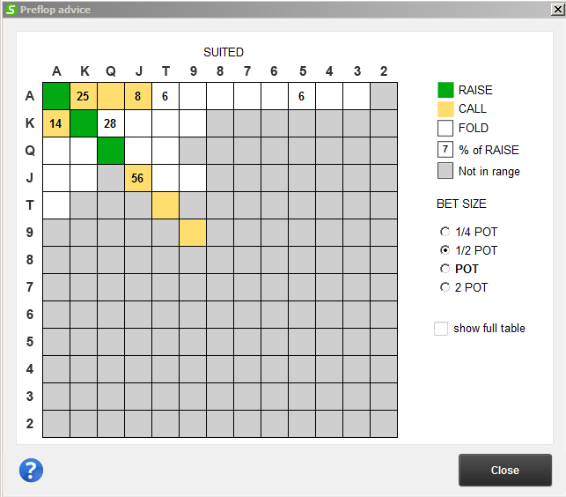Select the 2 POT bet size option
The width and height of the screenshot is (566, 497).
point(445,287)
